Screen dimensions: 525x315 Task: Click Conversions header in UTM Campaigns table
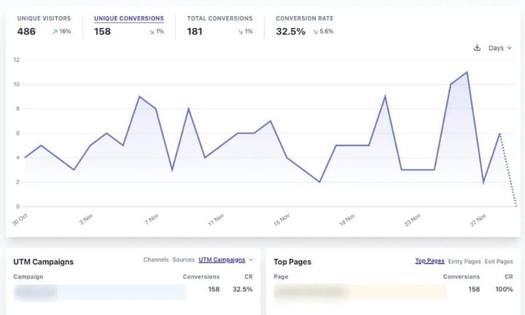(x=201, y=277)
